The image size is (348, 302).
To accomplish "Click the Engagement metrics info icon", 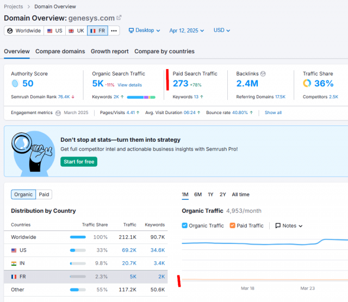I will [x=58, y=113].
